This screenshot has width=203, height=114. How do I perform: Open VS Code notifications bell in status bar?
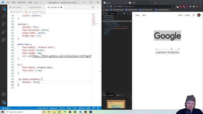pos(98,108)
